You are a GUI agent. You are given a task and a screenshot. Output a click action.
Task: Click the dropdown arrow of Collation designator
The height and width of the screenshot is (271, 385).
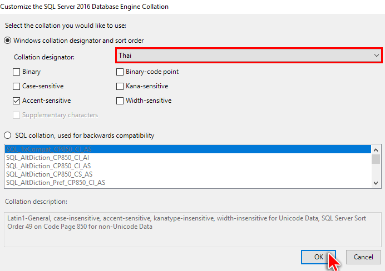pos(377,56)
